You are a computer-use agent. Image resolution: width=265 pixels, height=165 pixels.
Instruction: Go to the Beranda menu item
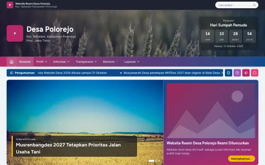pos(25,61)
